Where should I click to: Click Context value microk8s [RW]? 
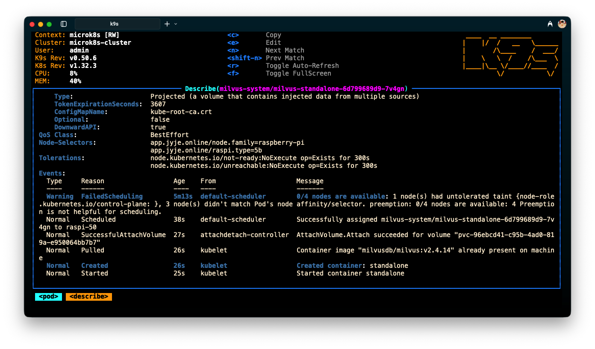point(94,35)
